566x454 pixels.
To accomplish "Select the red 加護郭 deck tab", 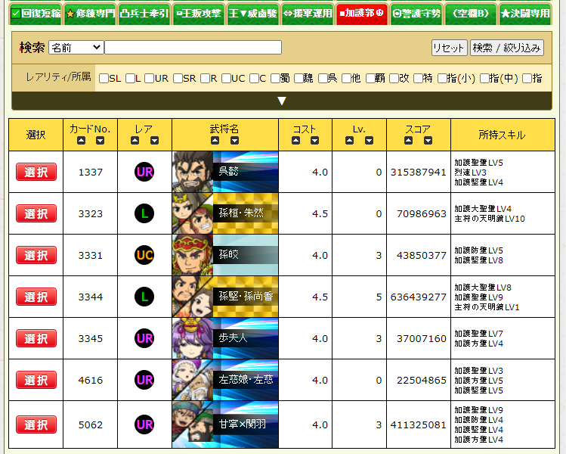I will point(362,14).
